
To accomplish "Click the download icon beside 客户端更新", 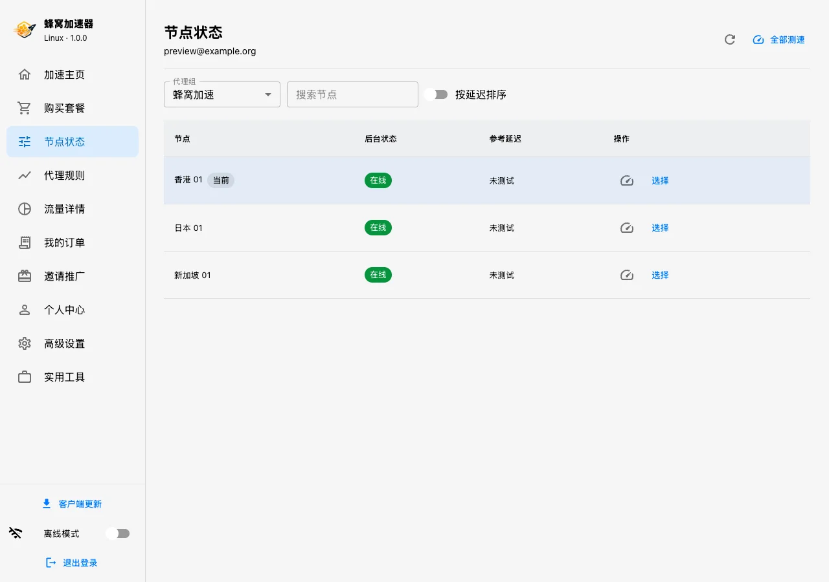I will pos(47,503).
